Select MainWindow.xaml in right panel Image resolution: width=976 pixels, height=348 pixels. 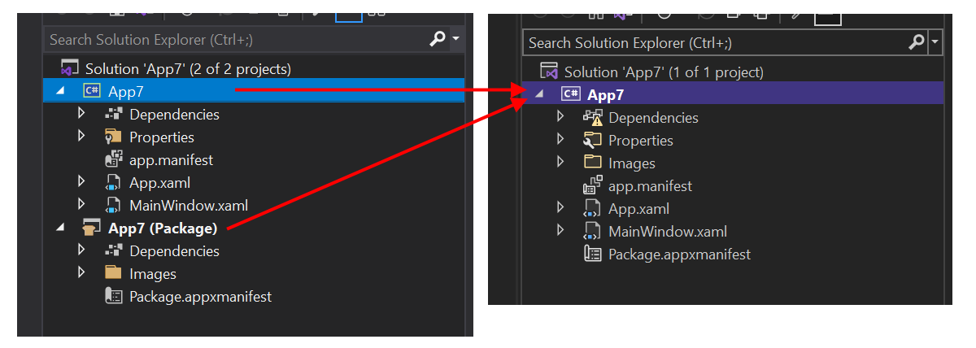pos(668,232)
